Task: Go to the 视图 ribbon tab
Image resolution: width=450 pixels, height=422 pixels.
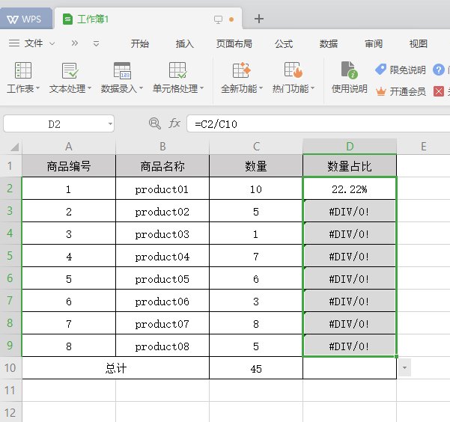Action: pyautogui.click(x=418, y=43)
